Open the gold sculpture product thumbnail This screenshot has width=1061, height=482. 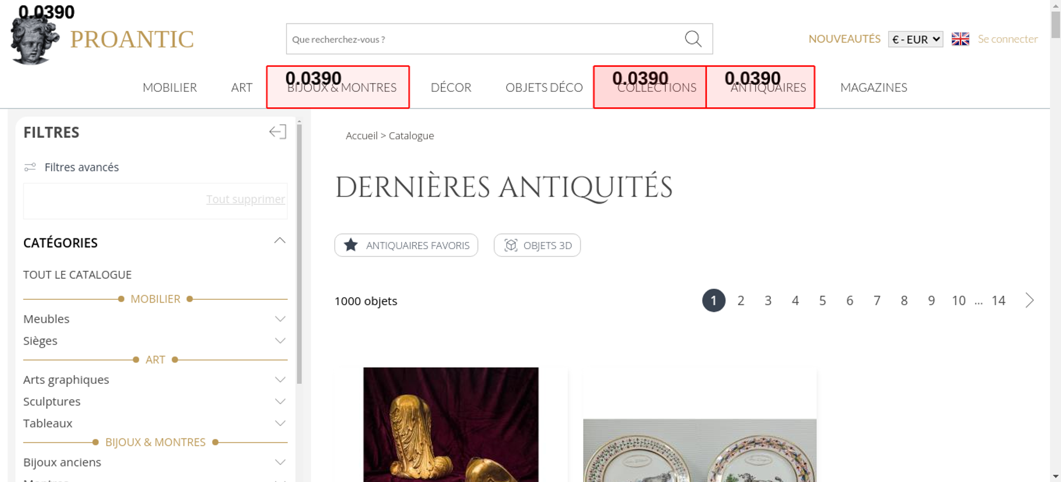tap(450, 425)
